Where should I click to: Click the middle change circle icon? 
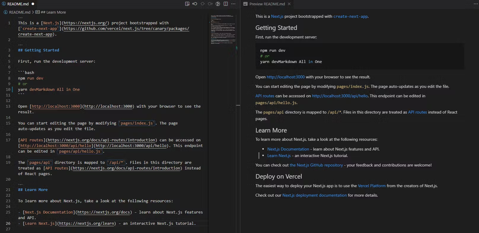pyautogui.click(x=202, y=4)
